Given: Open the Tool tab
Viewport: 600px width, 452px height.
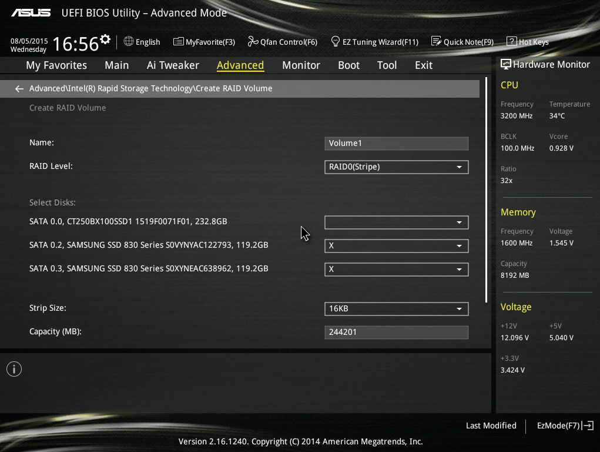Looking at the screenshot, I should pyautogui.click(x=387, y=65).
